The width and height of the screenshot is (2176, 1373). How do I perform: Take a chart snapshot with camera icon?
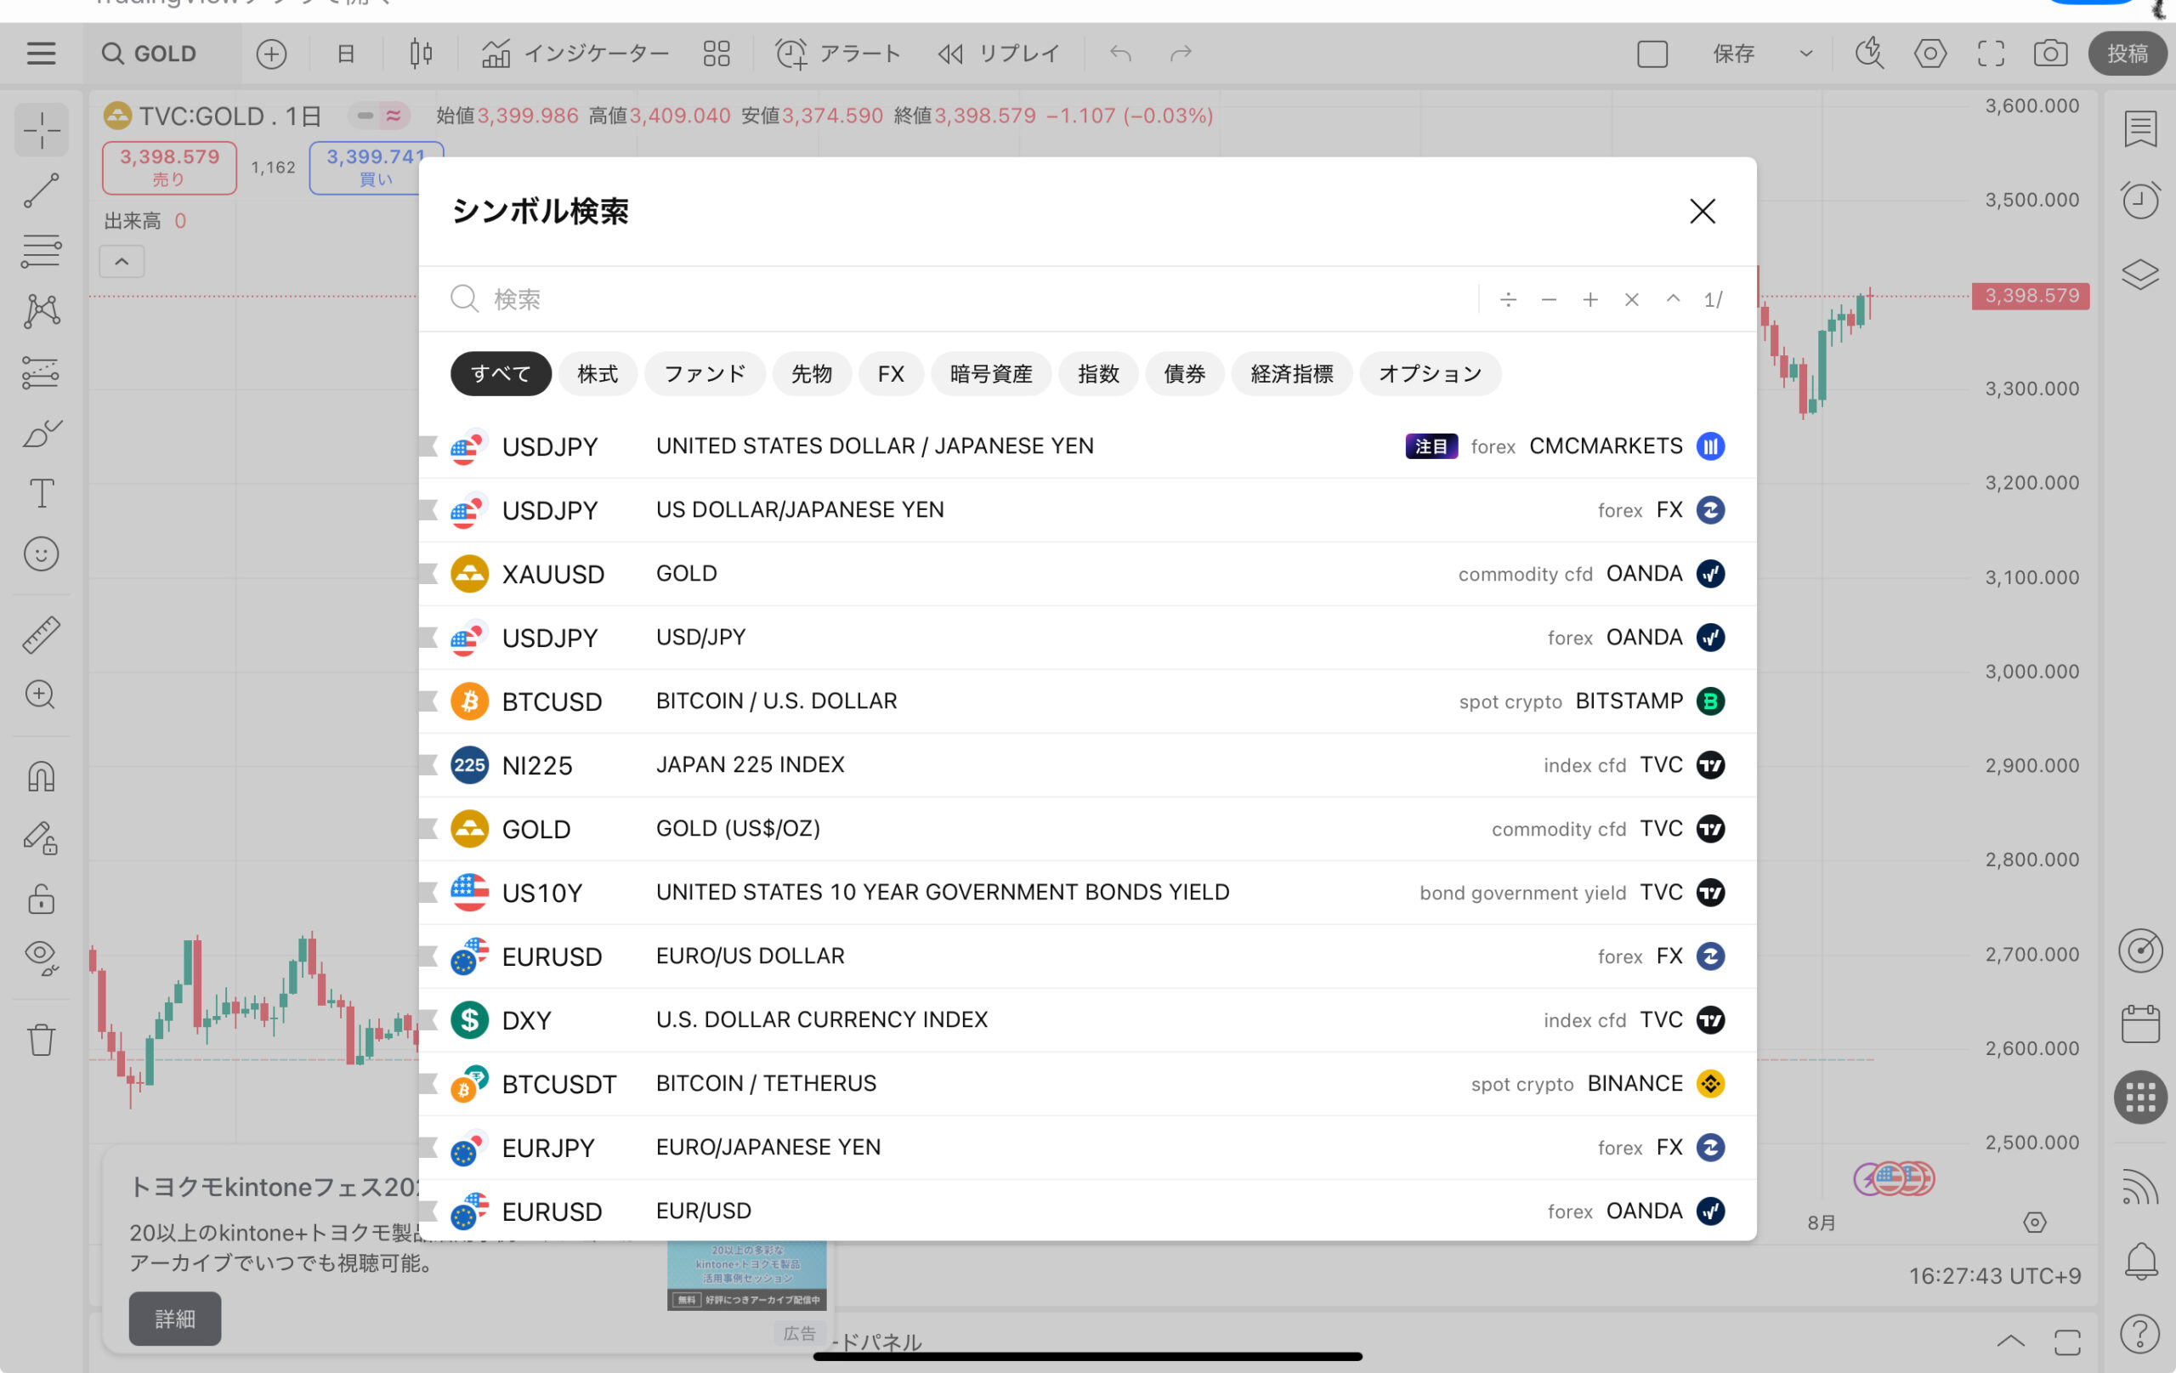(2050, 54)
